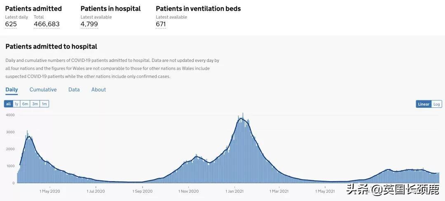Choose the 1m time range
445x201 pixels.
pos(44,104)
